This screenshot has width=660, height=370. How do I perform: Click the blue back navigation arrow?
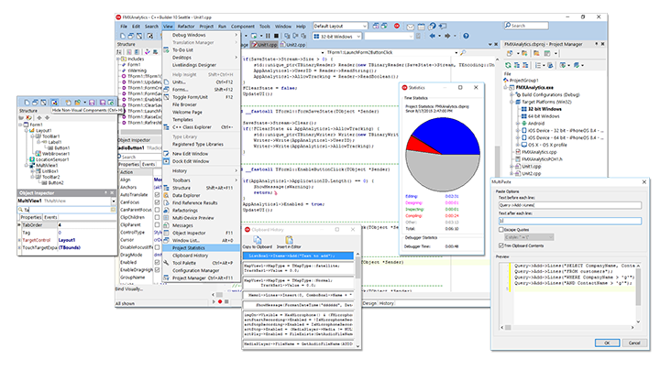(433, 36)
